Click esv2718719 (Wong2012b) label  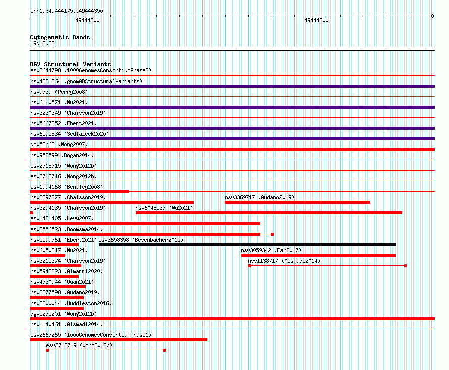(x=79, y=345)
